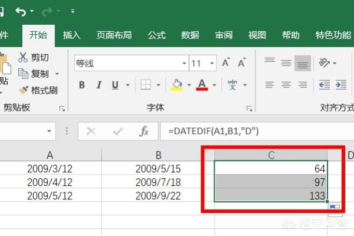The image size is (354, 236).
Task: Click the Borders grid icon
Action: [146, 85]
